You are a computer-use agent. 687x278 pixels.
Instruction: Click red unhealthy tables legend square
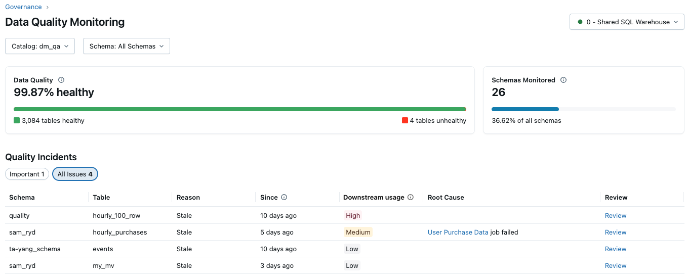coord(405,120)
